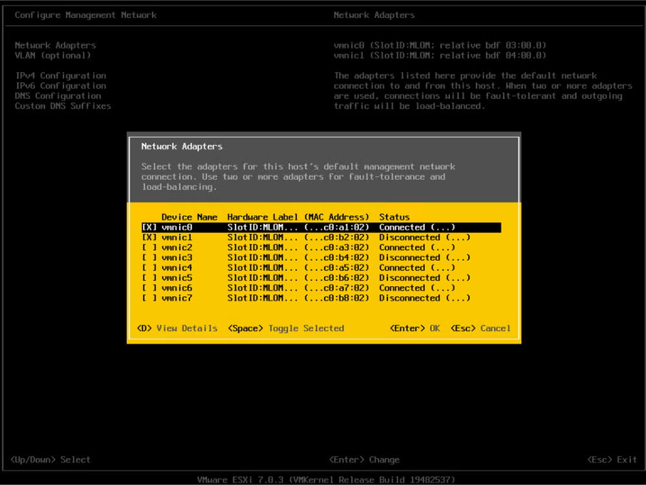Image resolution: width=646 pixels, height=485 pixels.
Task: Click MAC address (...c0:a1:02)
Action: (337, 227)
